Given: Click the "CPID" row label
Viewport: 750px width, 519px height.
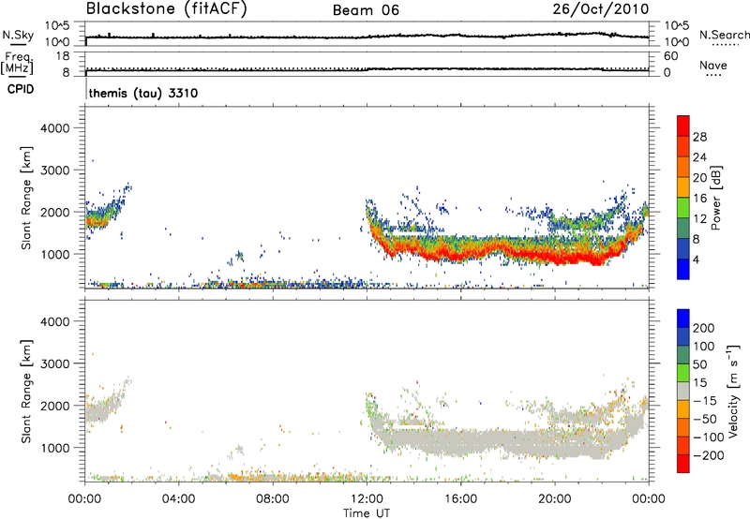Looking at the screenshot, I should [21, 89].
